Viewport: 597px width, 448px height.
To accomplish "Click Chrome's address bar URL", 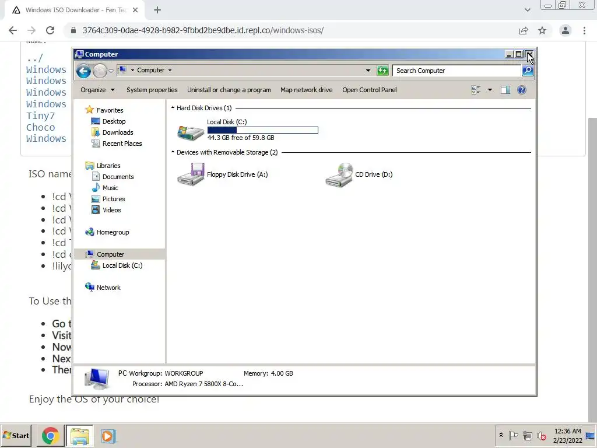I will 203,30.
